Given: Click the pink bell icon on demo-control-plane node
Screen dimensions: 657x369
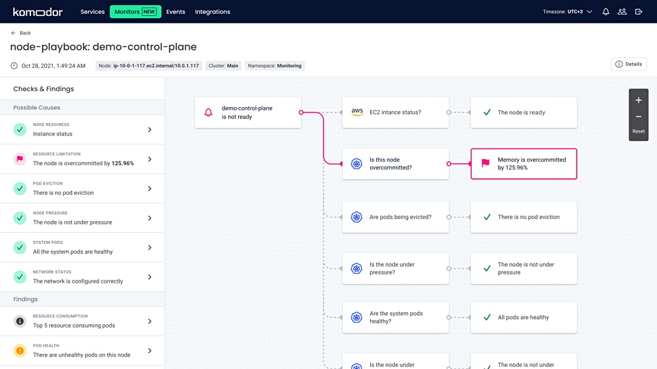Looking at the screenshot, I should [x=208, y=112].
